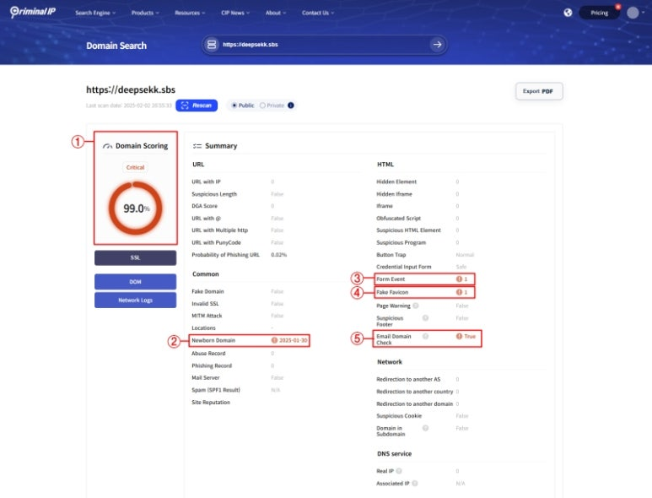The width and height of the screenshot is (652, 498).
Task: Click the Credential Input Form label
Action: pos(404,267)
